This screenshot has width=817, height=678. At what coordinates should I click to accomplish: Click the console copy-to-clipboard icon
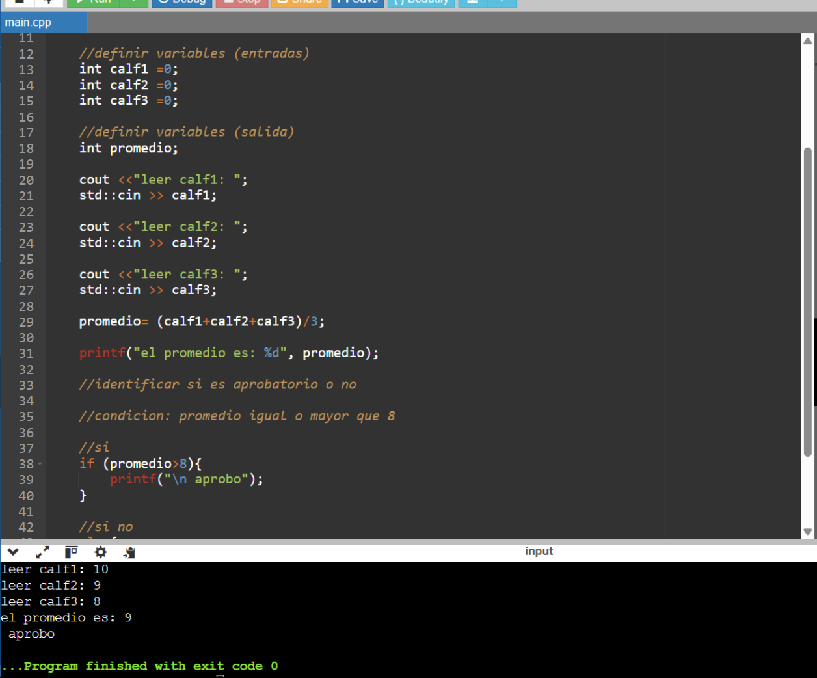pos(129,552)
